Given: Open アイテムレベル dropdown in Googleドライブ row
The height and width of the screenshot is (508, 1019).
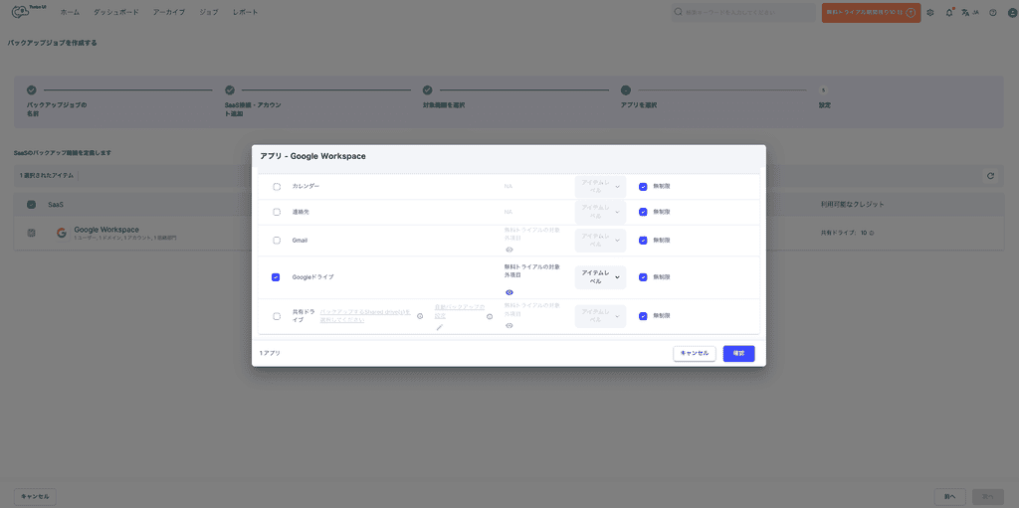Looking at the screenshot, I should tap(600, 277).
